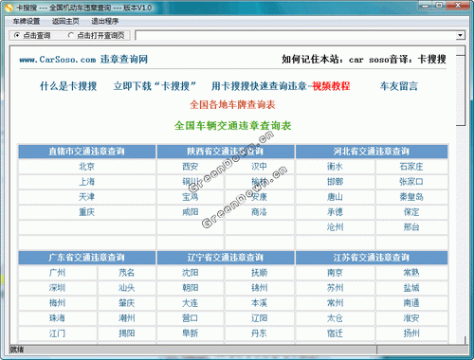Choose 邢台 in Hebei table

[x=411, y=227]
